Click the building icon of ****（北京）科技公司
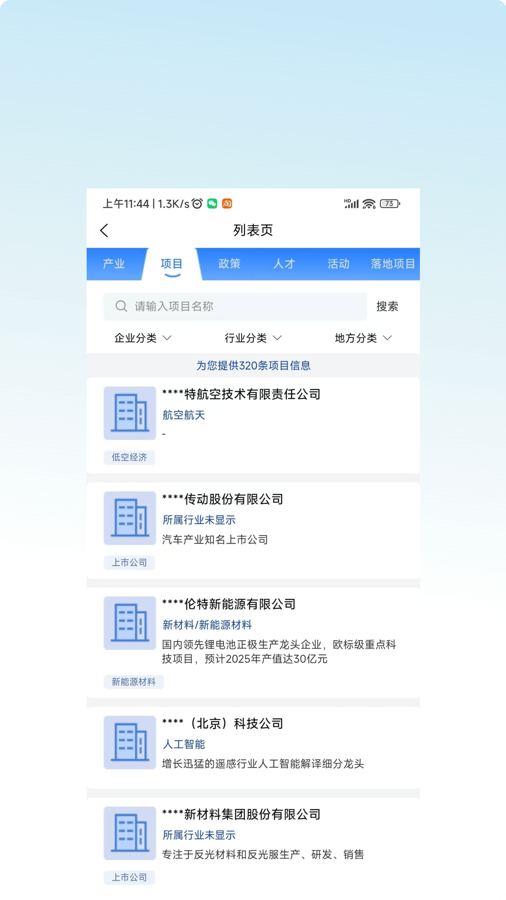This screenshot has height=900, width=506. [130, 743]
